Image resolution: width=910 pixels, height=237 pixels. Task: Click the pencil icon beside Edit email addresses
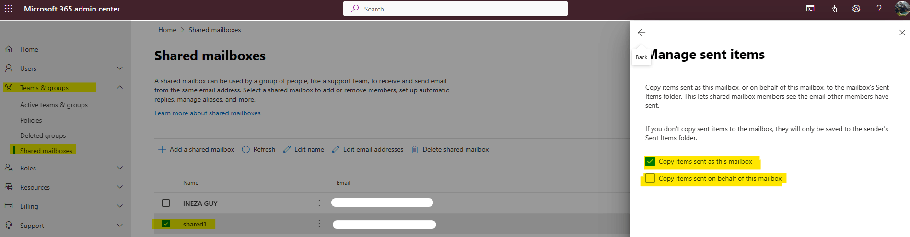336,149
